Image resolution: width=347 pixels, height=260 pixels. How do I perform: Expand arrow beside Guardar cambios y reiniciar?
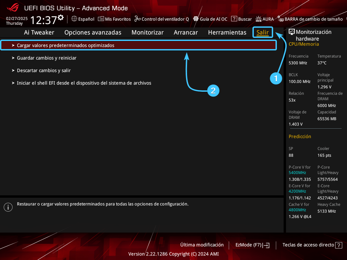(x=13, y=58)
